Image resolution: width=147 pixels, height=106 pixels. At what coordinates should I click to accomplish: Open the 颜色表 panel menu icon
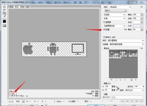pos(141,48)
